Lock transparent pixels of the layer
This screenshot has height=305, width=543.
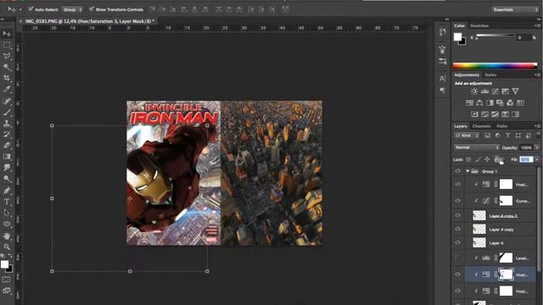[x=468, y=159]
